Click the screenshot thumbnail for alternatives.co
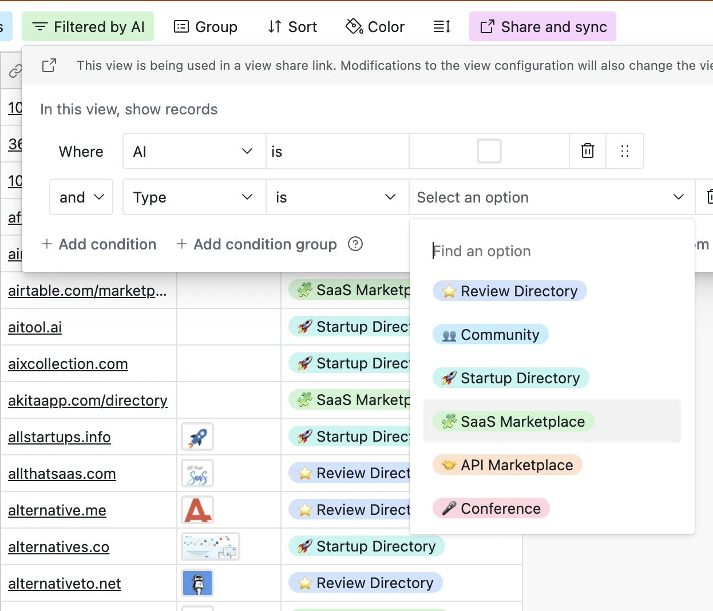The height and width of the screenshot is (611, 713). tap(211, 547)
